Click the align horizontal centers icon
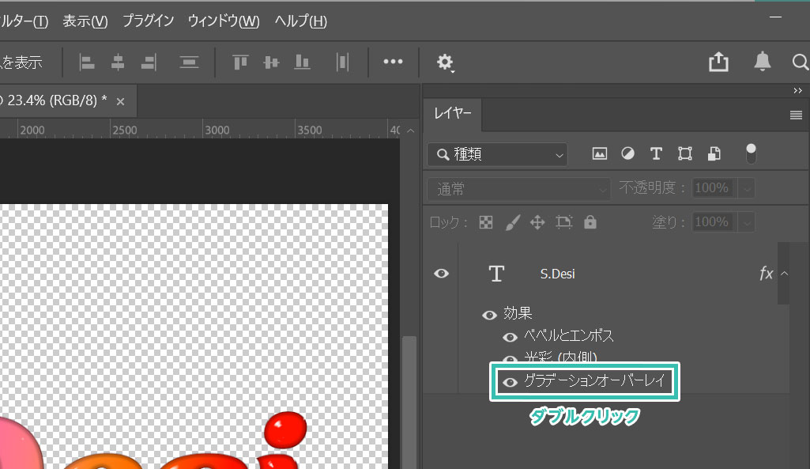This screenshot has width=810, height=469. tap(118, 62)
